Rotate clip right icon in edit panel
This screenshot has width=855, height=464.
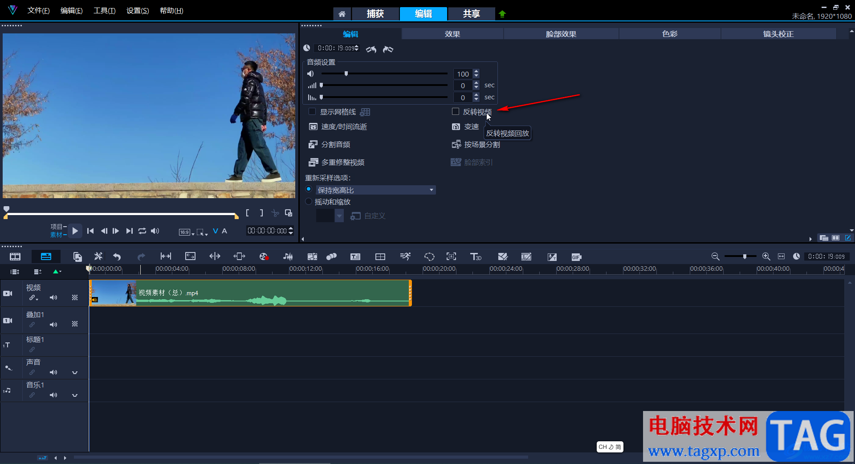click(388, 49)
